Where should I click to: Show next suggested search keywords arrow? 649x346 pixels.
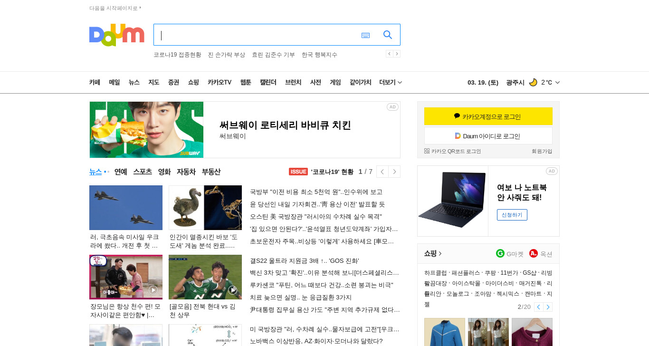click(397, 54)
